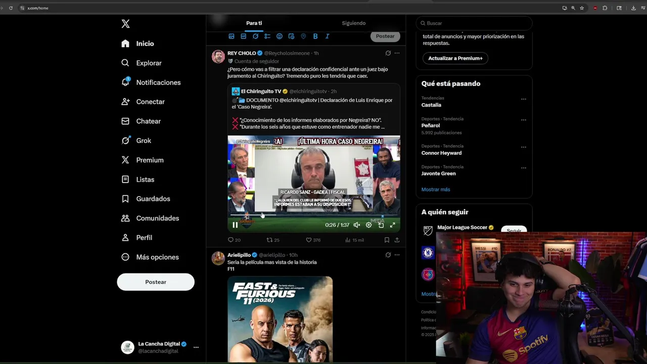This screenshot has height=364, width=647.
Task: Click Actualizar a Premium+ button
Action: click(455, 58)
